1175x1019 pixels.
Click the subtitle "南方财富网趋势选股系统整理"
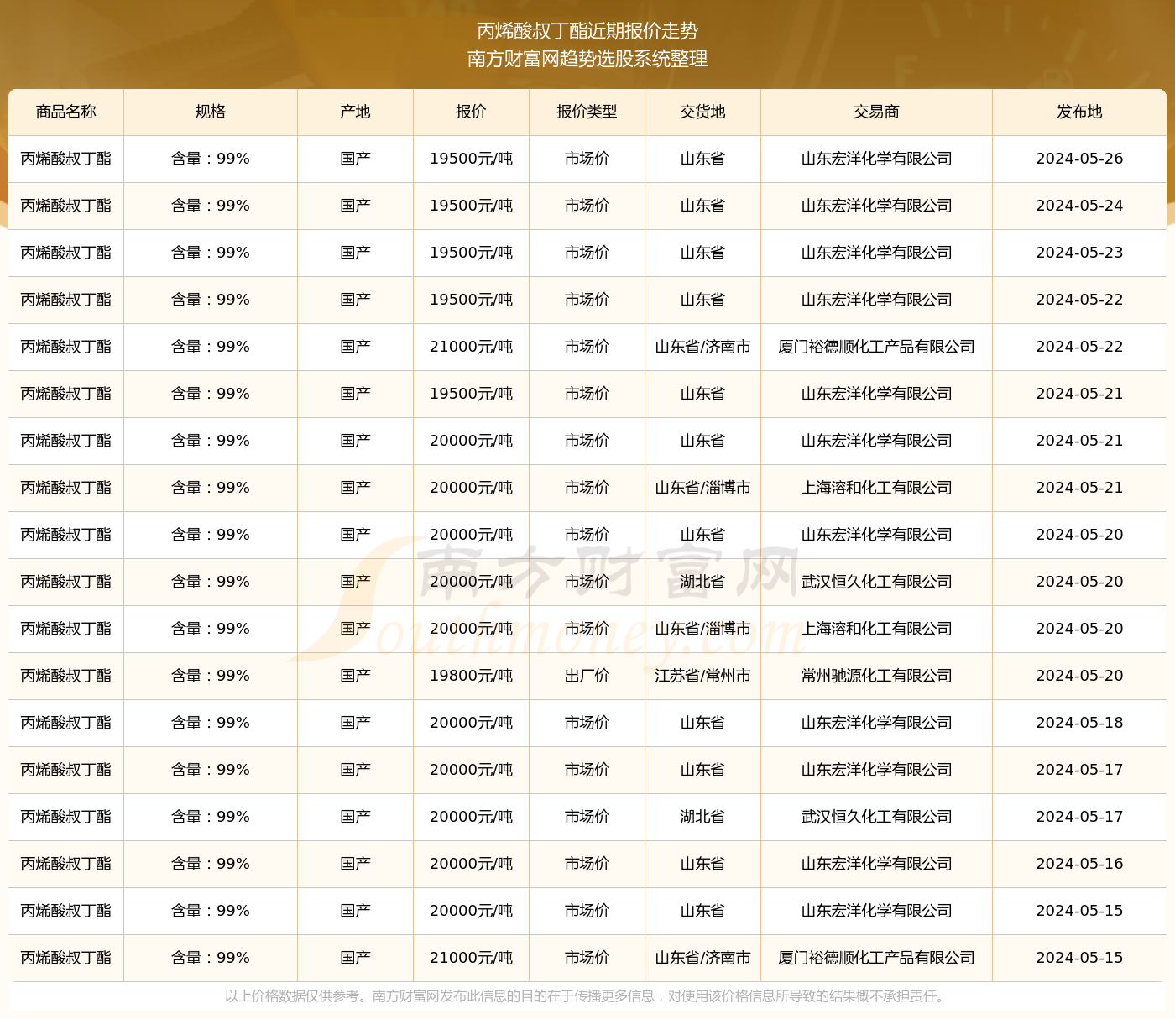587,59
